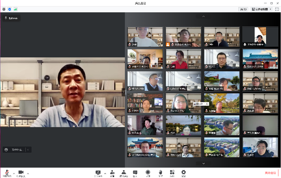Image resolution: width=281 pixels, height=178 pixels.
Task: Expand the microphone audio options arrow
Action: point(14,173)
